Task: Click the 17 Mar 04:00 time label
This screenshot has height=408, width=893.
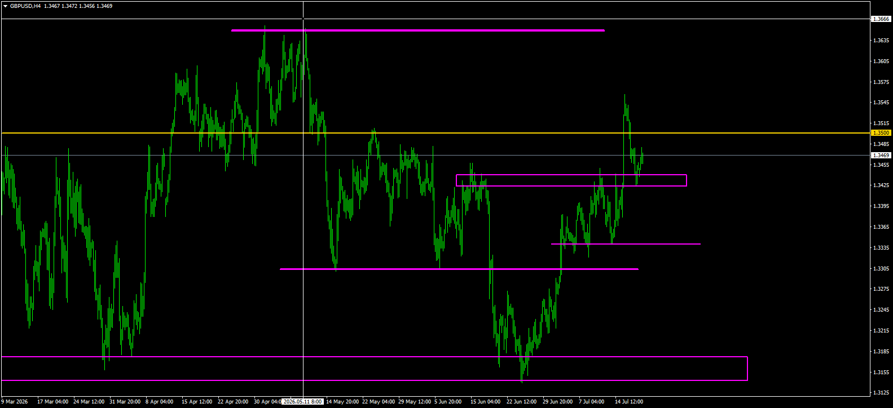Action: click(x=53, y=402)
